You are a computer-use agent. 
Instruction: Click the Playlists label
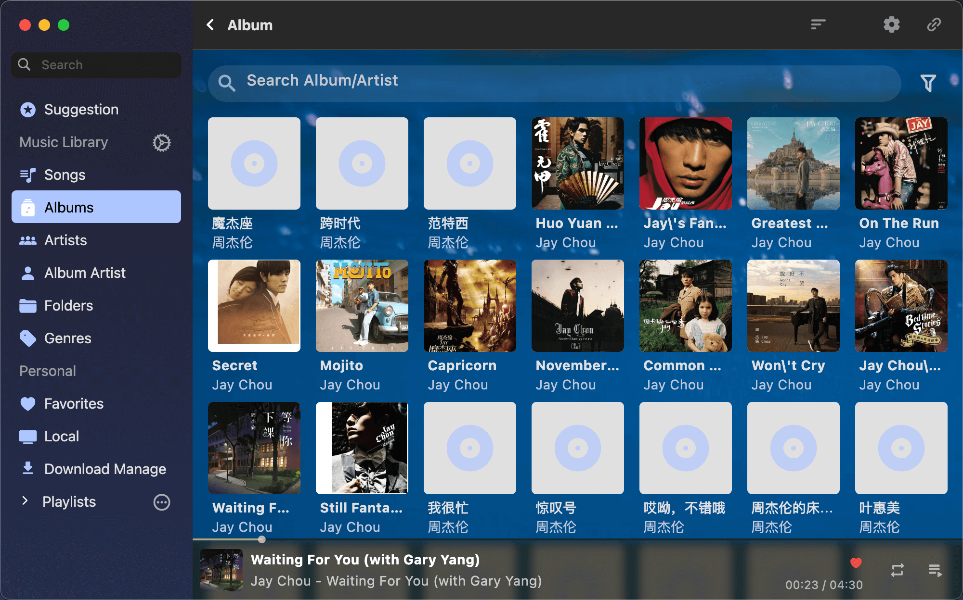pyautogui.click(x=69, y=502)
